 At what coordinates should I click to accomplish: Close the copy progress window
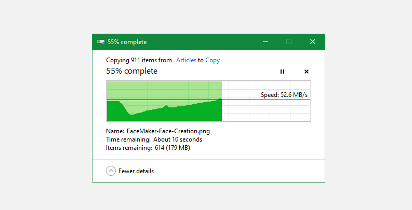[313, 41]
